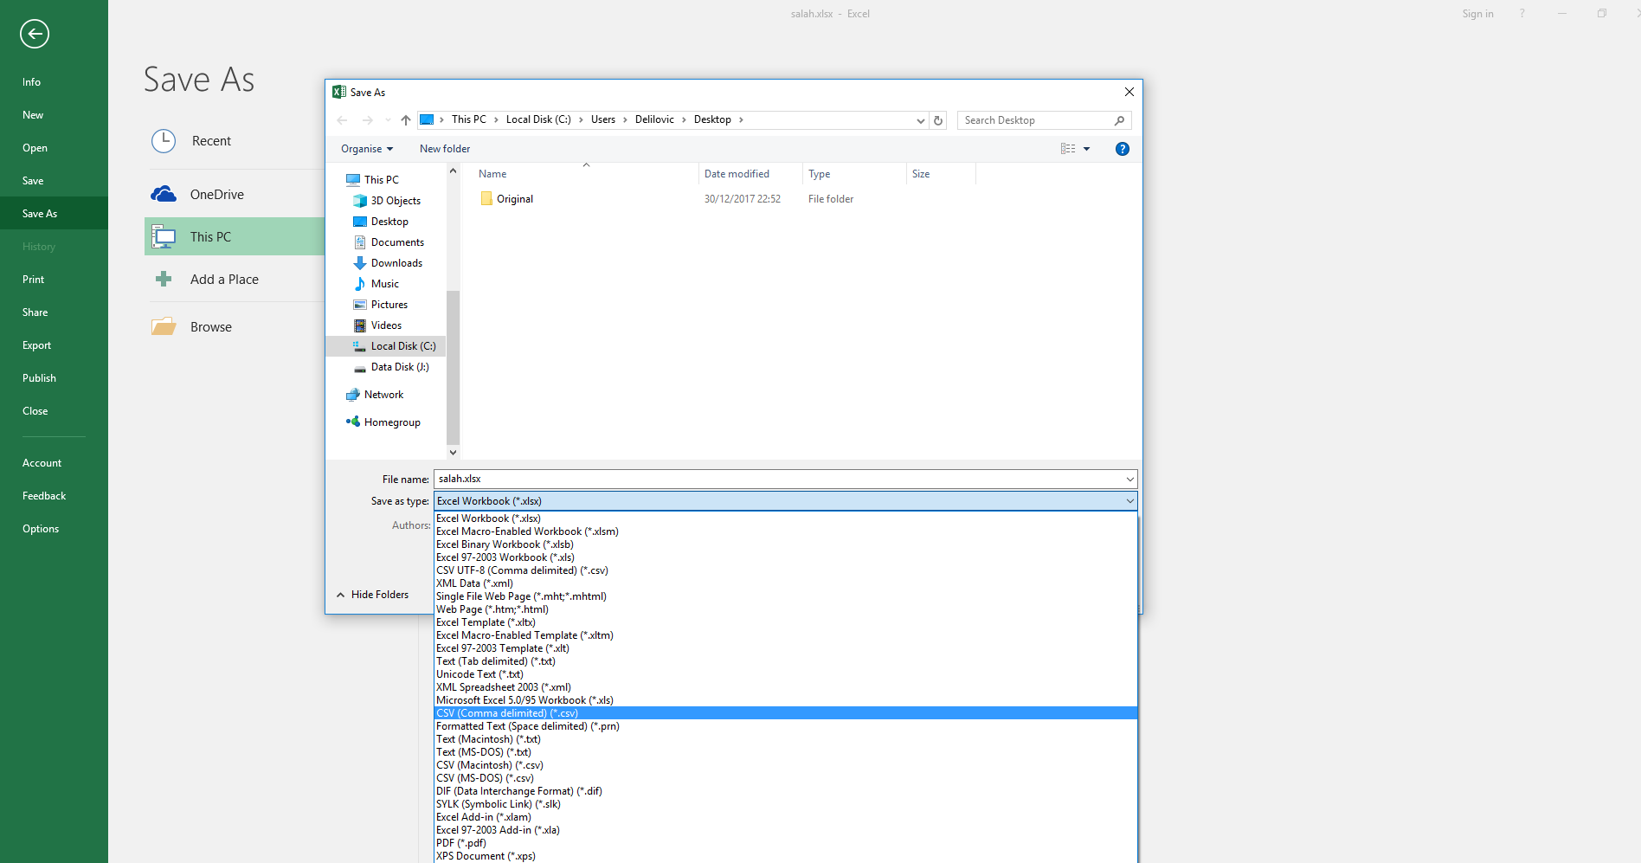Choose Excel Macro-Enabled Workbook (*.xlsm) type
Viewport: 1641px width, 863px height.
[x=785, y=531]
